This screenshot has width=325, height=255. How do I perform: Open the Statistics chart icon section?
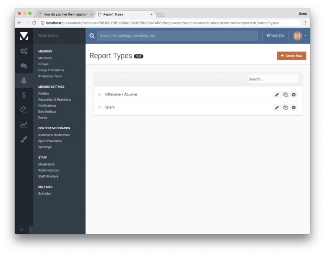(24, 124)
